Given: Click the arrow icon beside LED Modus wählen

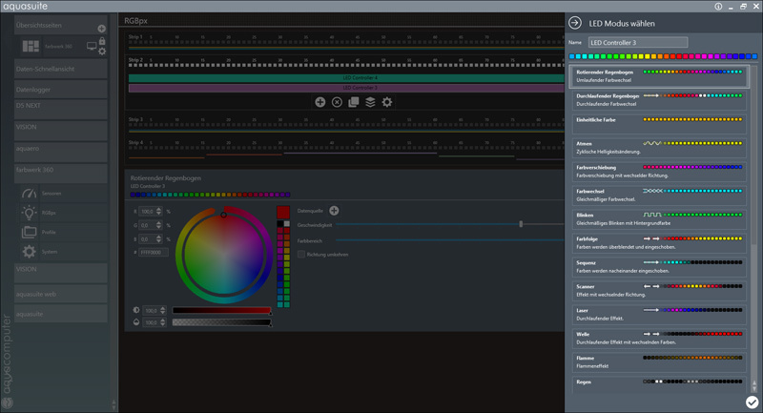Looking at the screenshot, I should (x=575, y=23).
